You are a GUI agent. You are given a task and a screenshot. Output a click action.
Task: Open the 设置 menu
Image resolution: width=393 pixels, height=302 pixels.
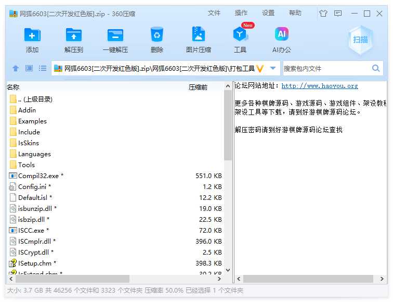[x=268, y=13]
